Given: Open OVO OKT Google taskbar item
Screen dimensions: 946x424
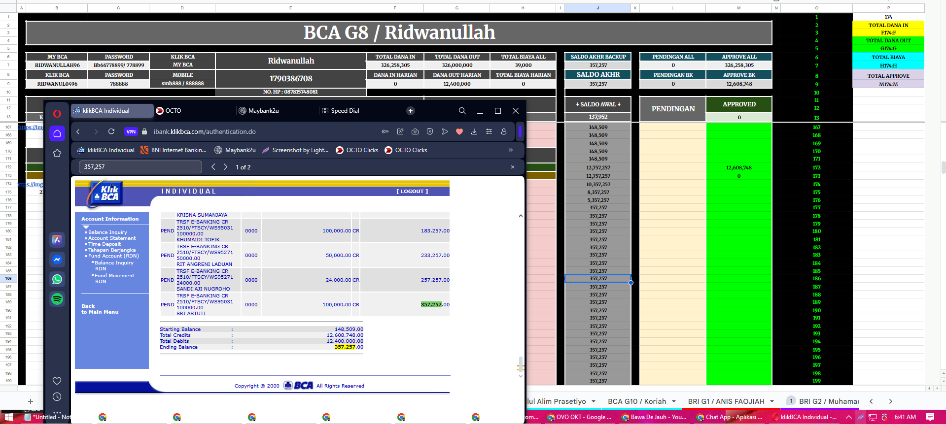Looking at the screenshot, I should coord(579,417).
